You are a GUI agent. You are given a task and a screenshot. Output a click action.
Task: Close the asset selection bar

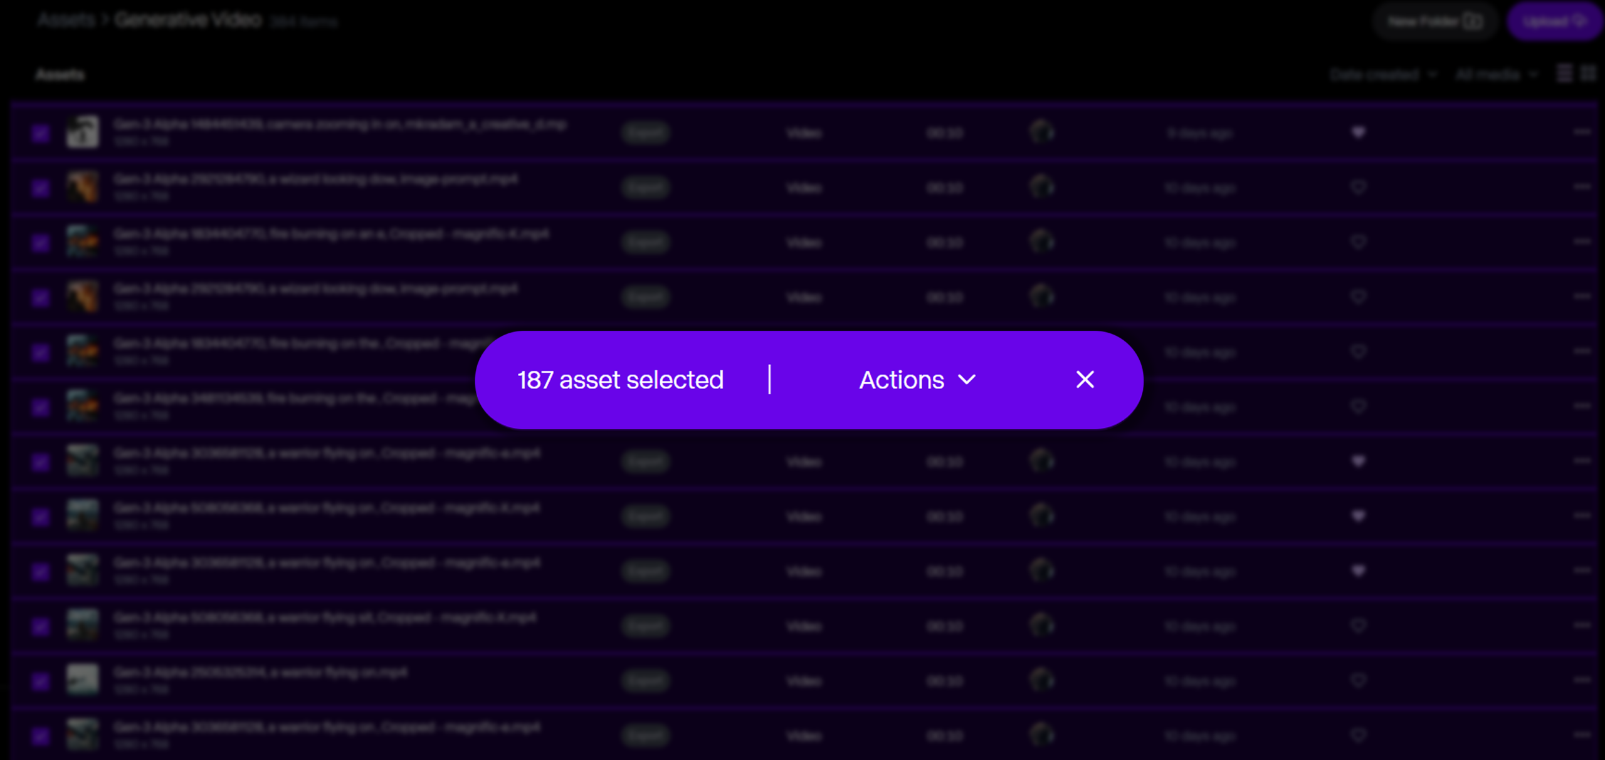click(x=1085, y=380)
